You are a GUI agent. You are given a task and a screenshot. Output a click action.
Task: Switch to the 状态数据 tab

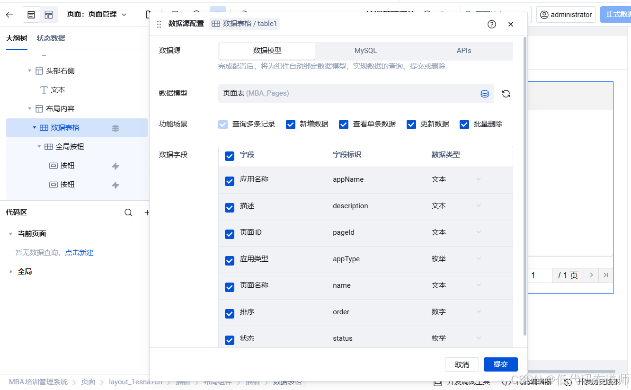(x=51, y=37)
